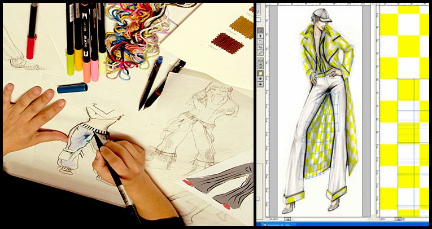Click the zoom percentage of the pattern document

[382, 219]
